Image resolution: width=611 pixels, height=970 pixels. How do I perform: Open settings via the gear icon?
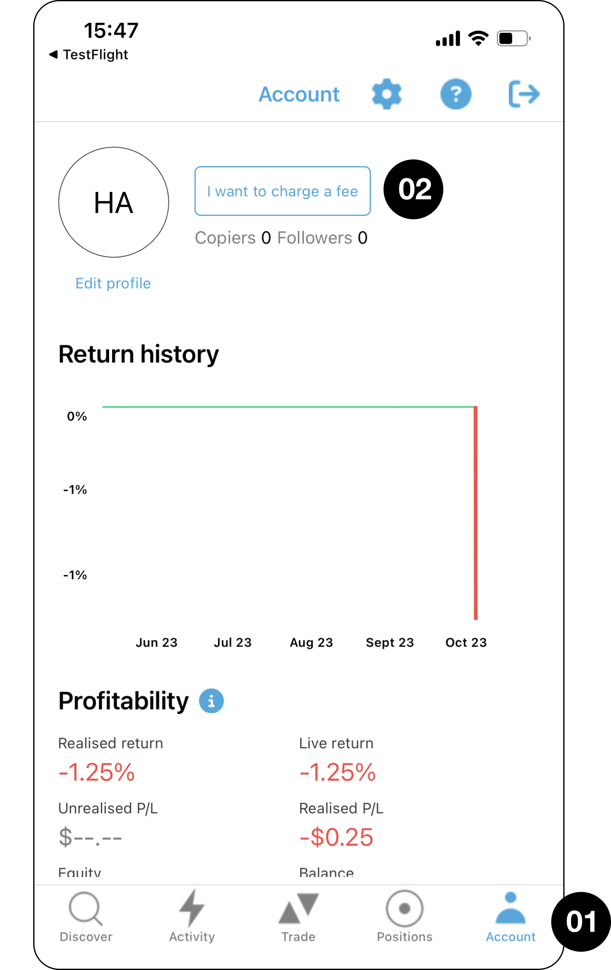click(387, 94)
